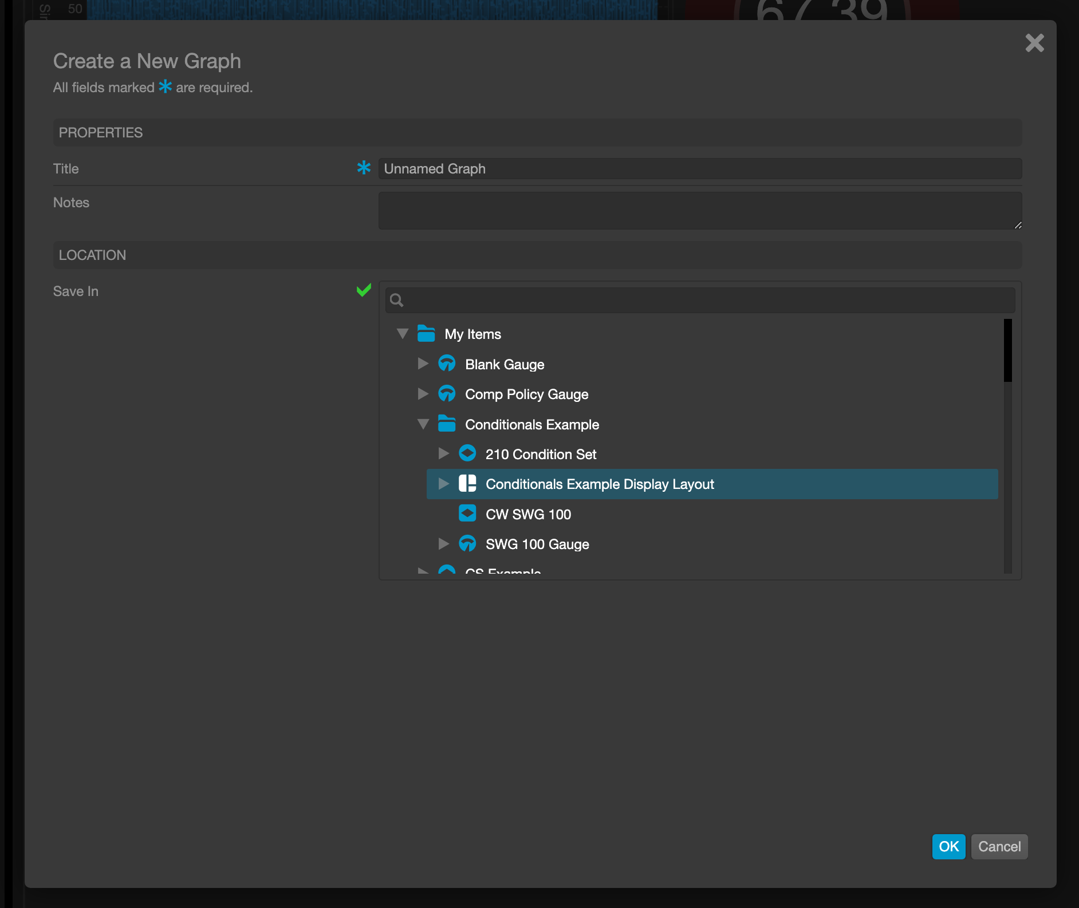Click the SWG 100 Gauge icon
Image resolution: width=1079 pixels, height=908 pixels.
tap(468, 544)
